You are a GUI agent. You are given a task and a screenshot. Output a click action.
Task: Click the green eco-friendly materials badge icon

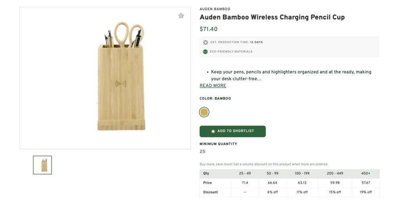[x=205, y=51]
